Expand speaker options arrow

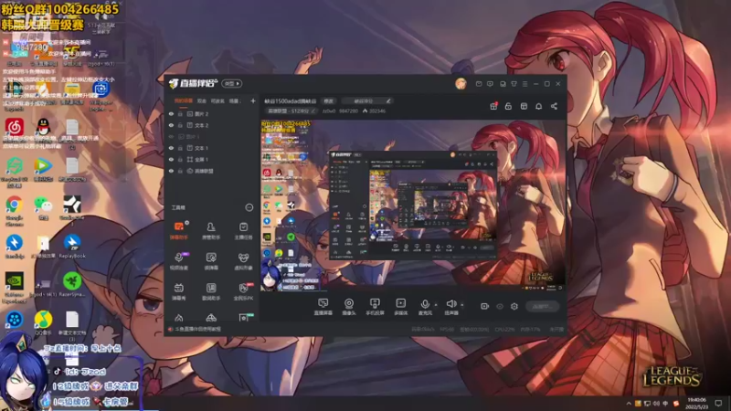coord(462,305)
